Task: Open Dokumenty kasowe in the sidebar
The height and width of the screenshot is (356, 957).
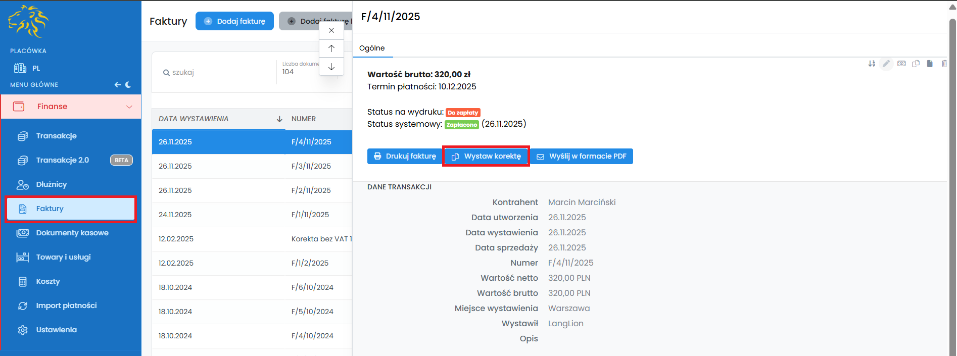Action: tap(72, 233)
